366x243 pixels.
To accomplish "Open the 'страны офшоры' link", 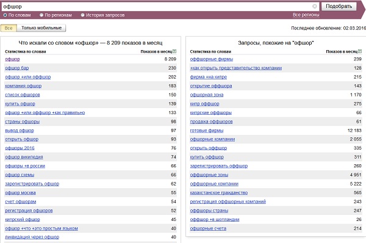I will (x=22, y=121).
